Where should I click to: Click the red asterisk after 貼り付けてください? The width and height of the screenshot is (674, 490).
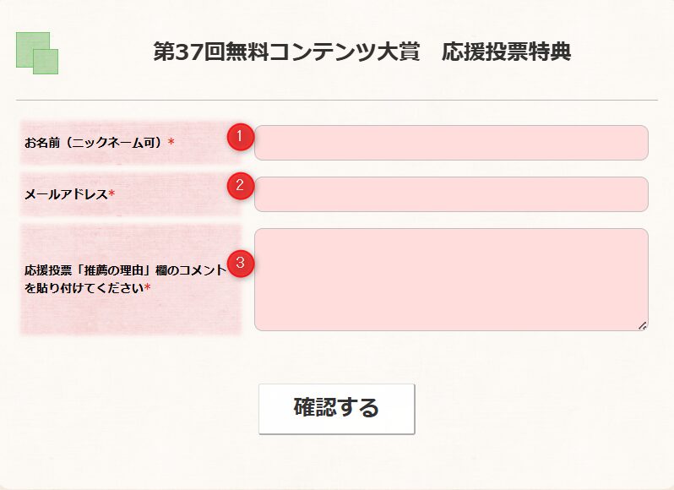click(x=148, y=288)
